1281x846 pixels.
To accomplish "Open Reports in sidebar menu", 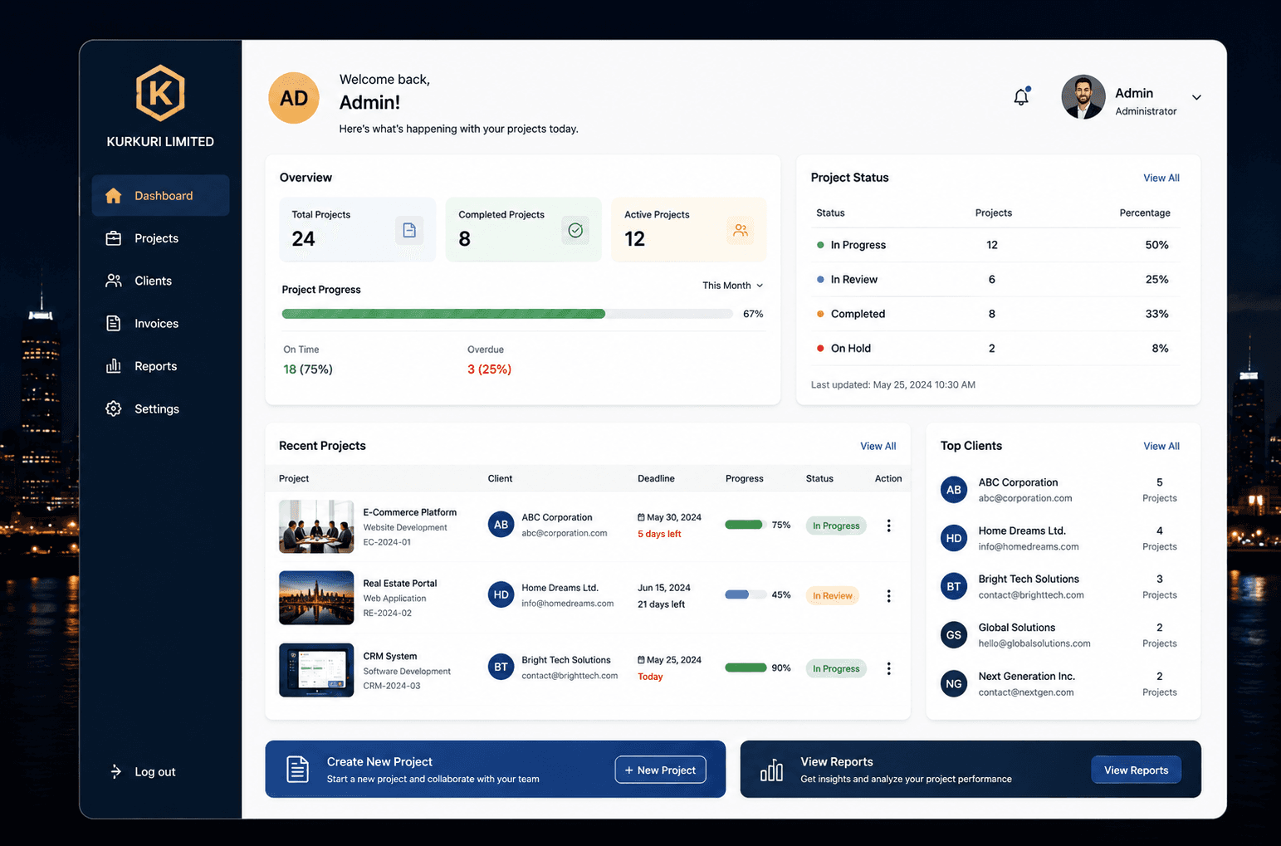I will [160, 366].
